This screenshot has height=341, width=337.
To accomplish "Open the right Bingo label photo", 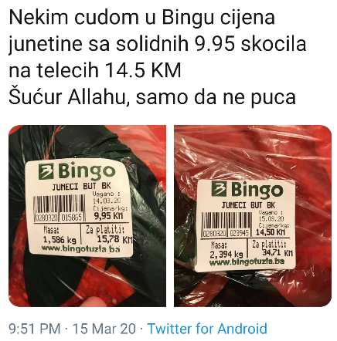I will pyautogui.click(x=253, y=216).
